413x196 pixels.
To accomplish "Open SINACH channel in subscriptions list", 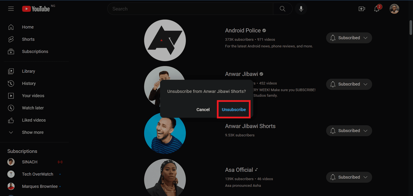I will 30,162.
